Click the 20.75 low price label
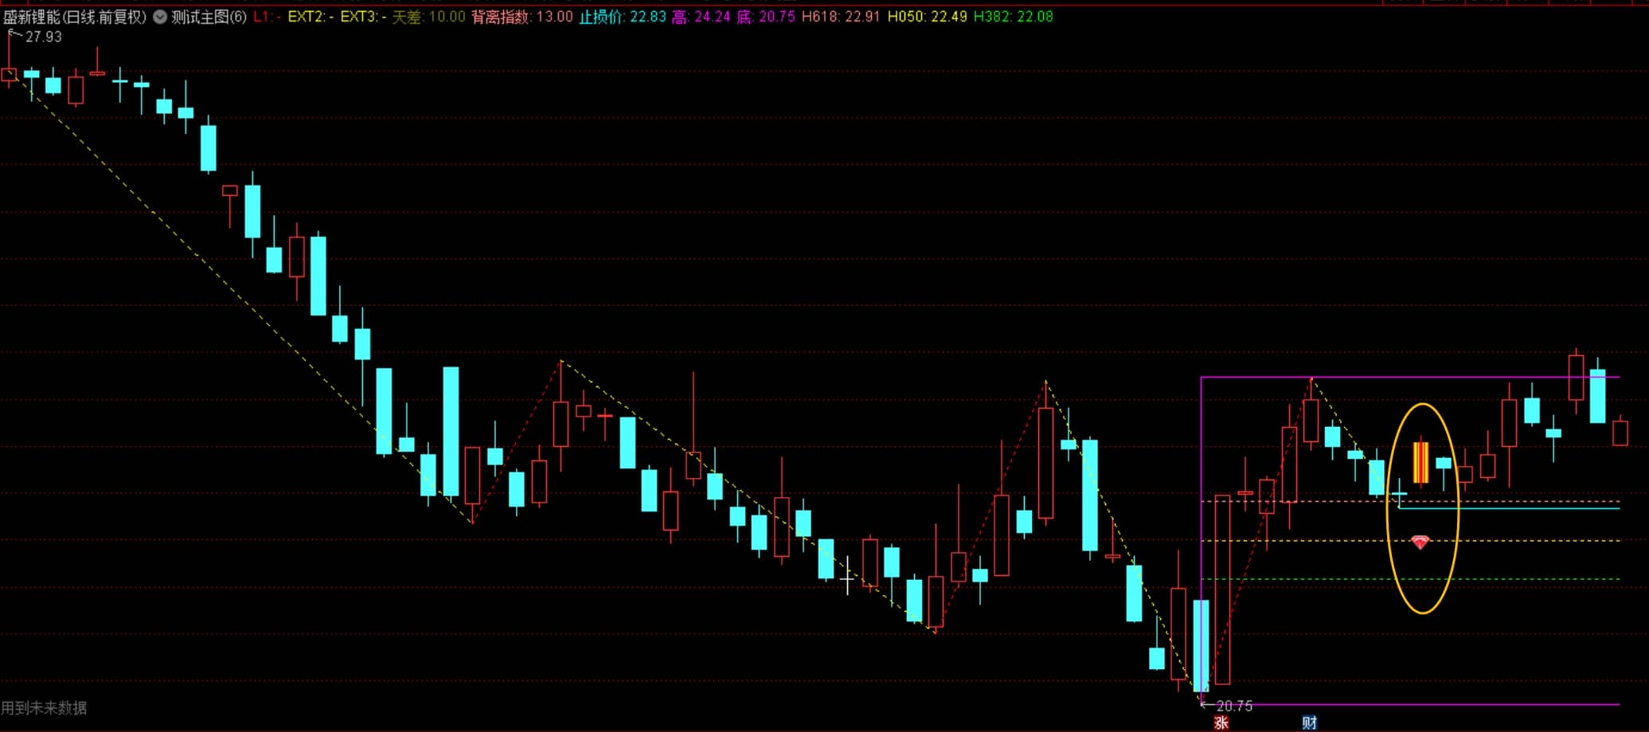Image resolution: width=1649 pixels, height=732 pixels. pyautogui.click(x=1234, y=706)
